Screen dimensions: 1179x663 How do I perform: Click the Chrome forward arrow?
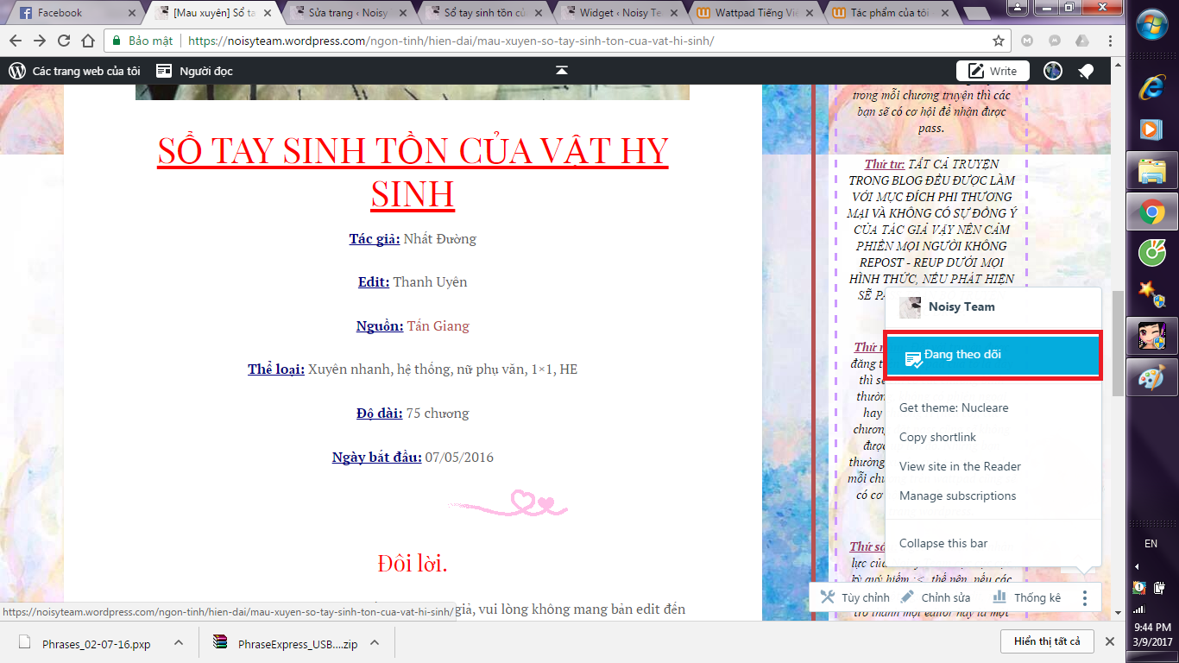click(41, 41)
